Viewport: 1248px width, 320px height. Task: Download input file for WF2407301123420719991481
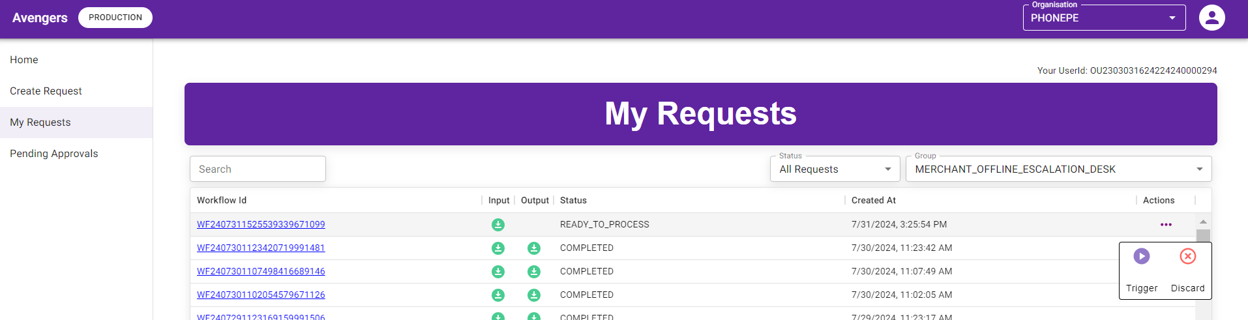[498, 248]
